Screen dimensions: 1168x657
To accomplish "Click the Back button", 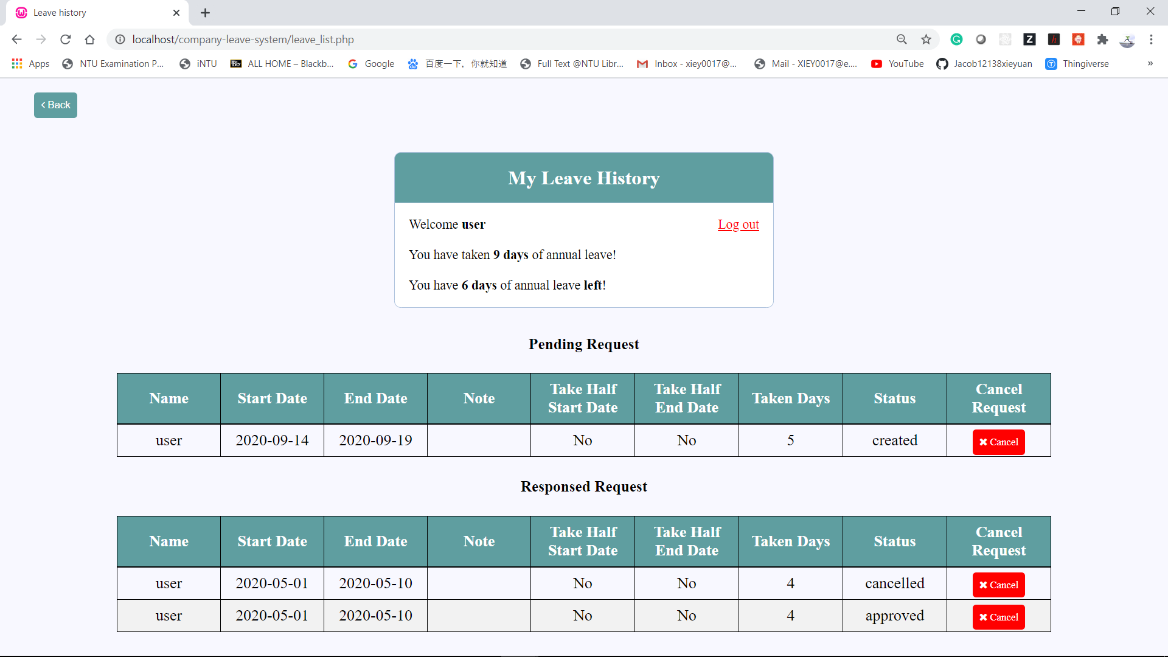I will click(55, 105).
